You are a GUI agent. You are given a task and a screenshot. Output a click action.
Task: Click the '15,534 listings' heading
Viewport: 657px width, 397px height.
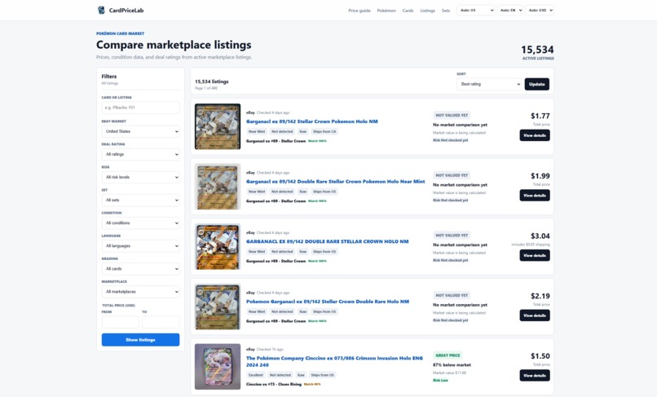(x=212, y=82)
